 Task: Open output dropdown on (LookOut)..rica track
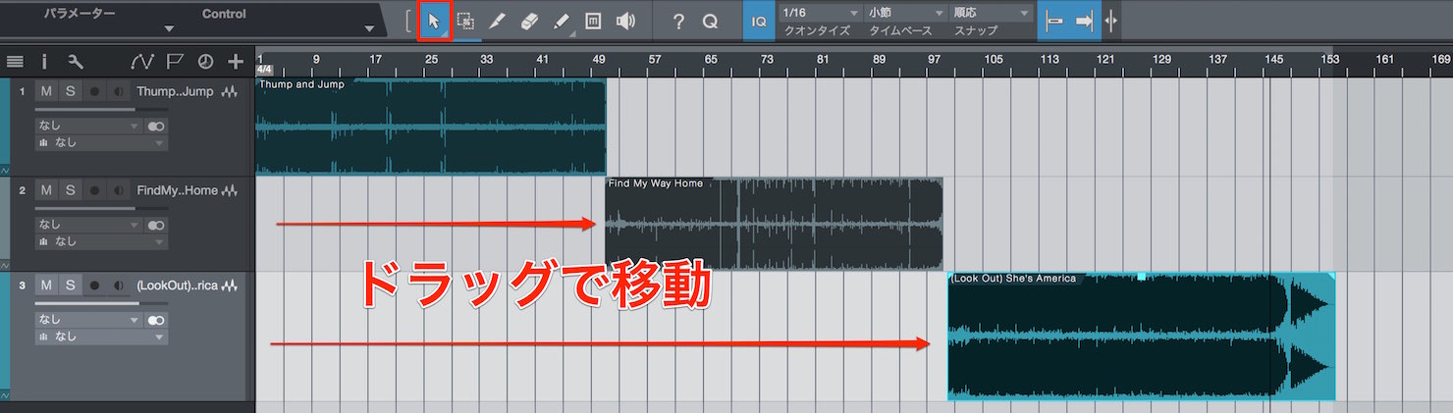[x=101, y=336]
